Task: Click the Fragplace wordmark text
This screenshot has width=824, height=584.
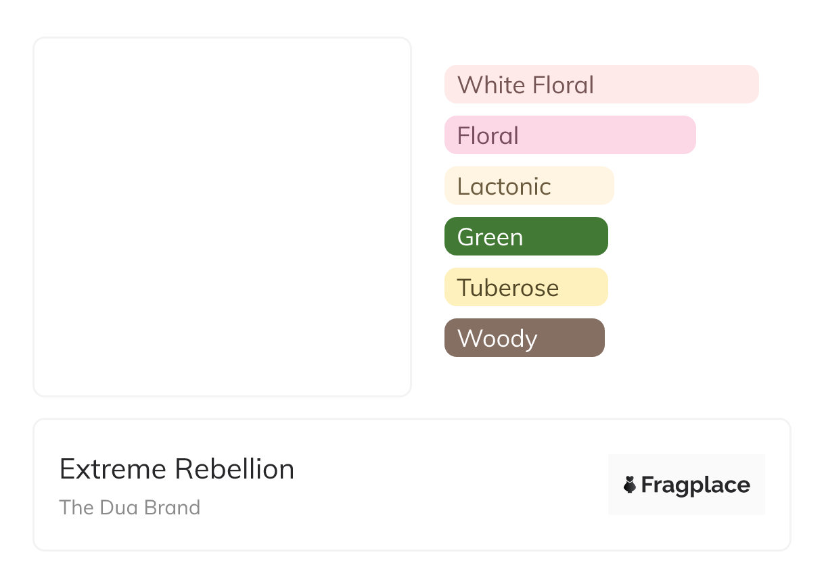Action: (695, 485)
